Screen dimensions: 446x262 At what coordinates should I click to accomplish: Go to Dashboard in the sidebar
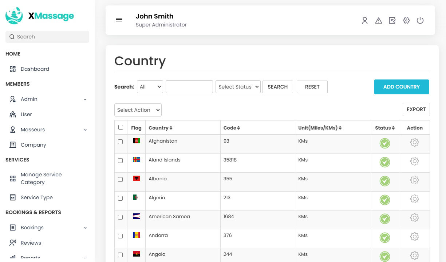[35, 69]
